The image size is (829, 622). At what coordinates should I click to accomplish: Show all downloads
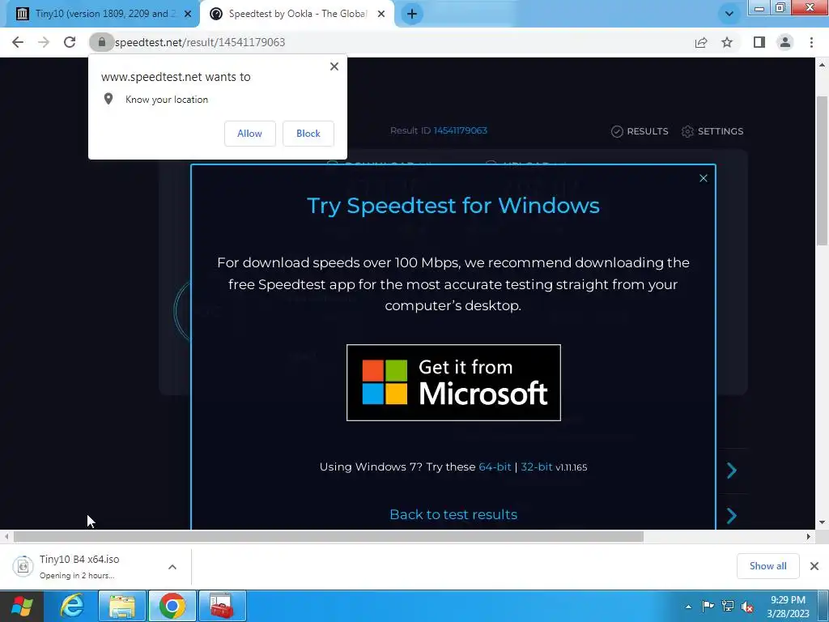click(767, 566)
